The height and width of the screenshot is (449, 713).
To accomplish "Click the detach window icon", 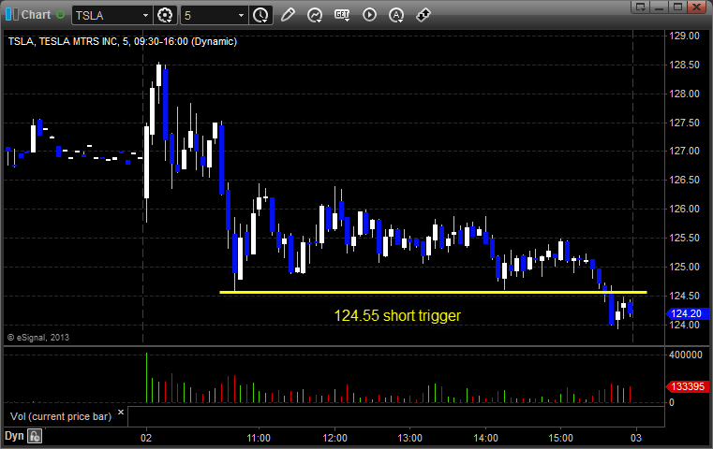I will point(640,7).
